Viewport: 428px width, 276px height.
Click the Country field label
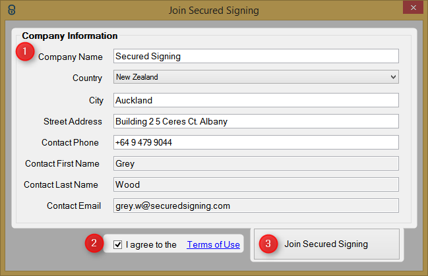tap(87, 78)
